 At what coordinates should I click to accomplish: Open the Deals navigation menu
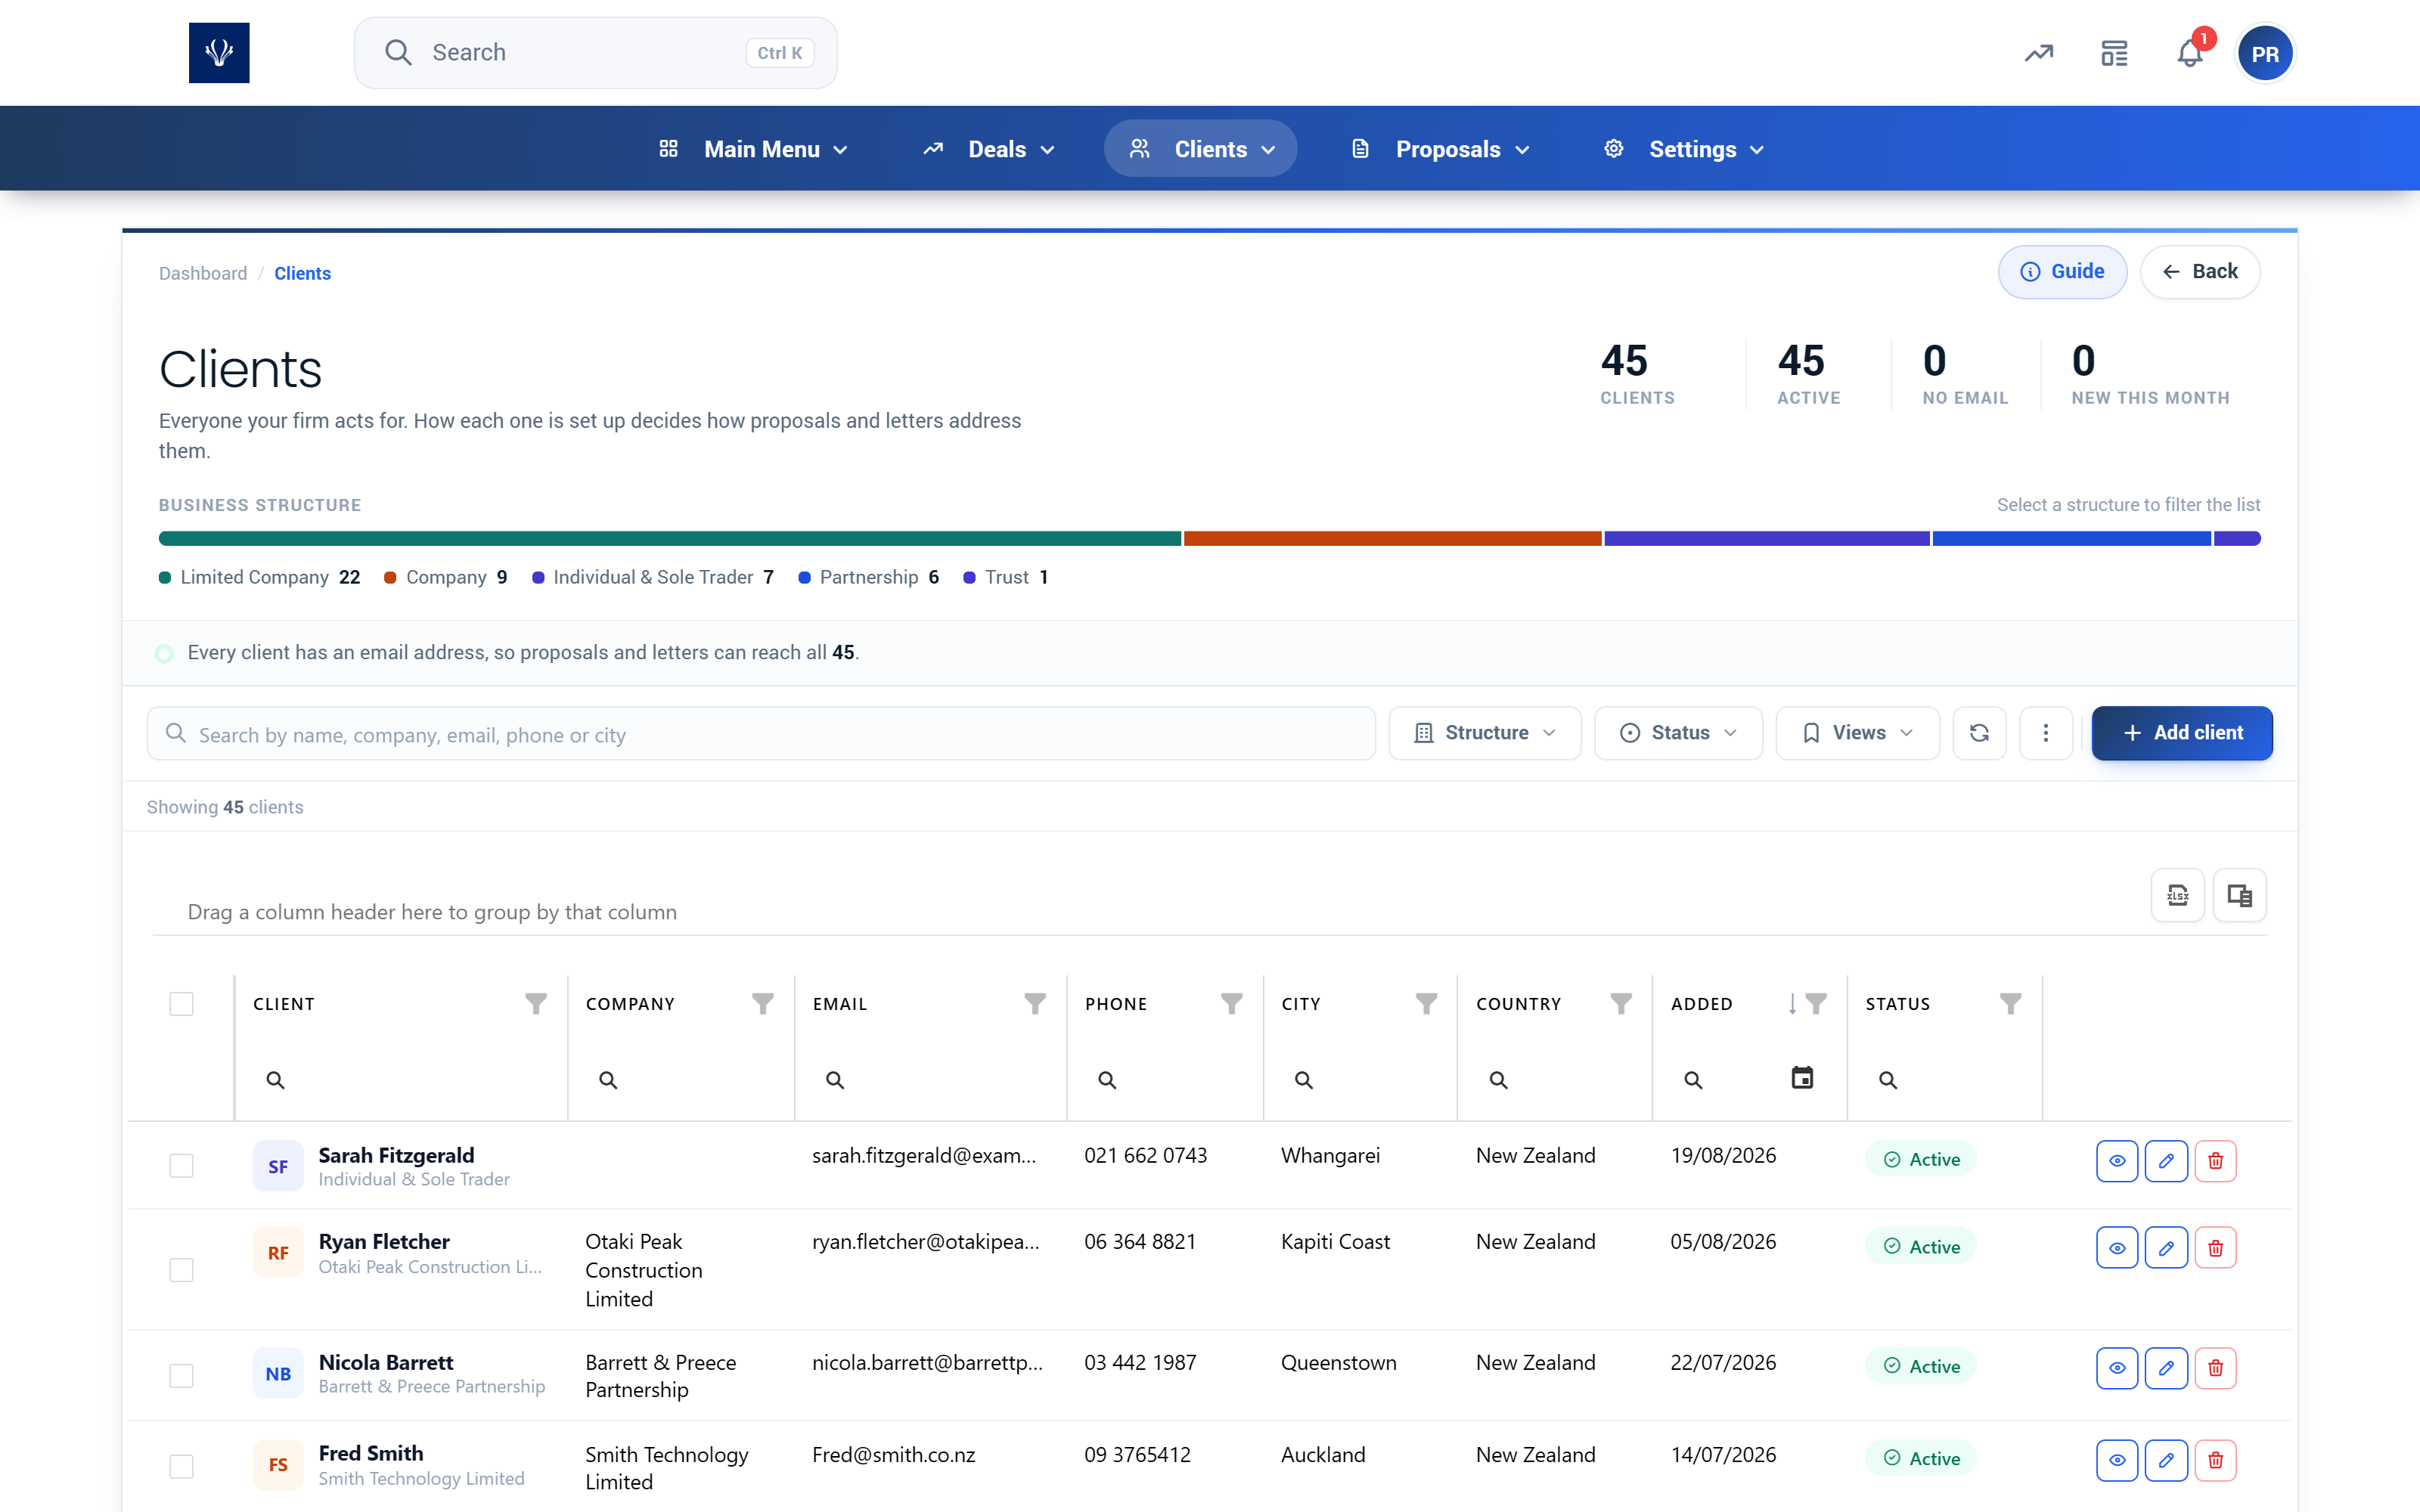pos(988,149)
